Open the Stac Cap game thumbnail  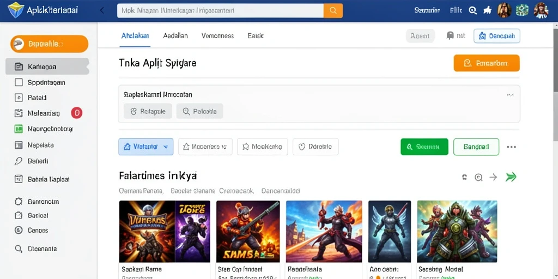click(248, 232)
